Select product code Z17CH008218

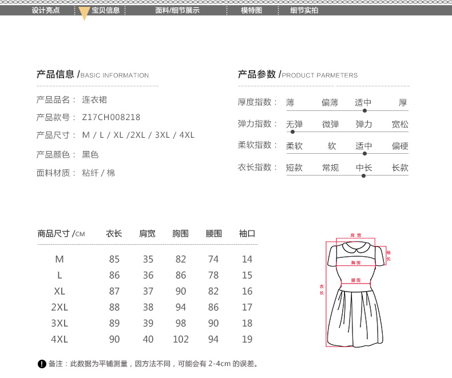click(x=111, y=117)
